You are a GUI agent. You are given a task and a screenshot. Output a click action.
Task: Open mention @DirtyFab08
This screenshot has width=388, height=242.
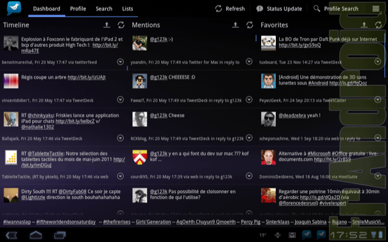pyautogui.click(x=72, y=192)
